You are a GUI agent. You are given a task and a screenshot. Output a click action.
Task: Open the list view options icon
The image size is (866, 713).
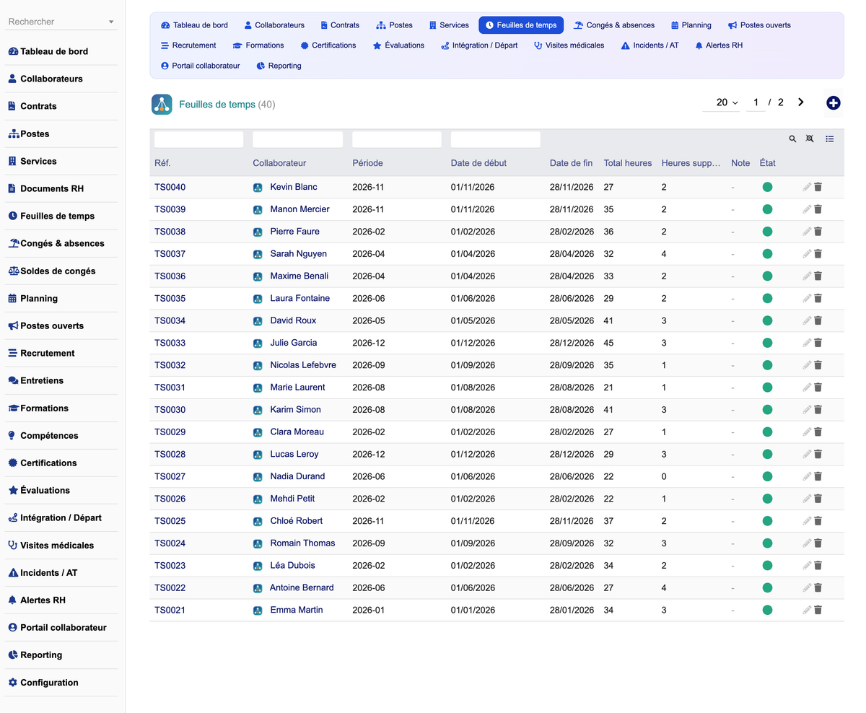pyautogui.click(x=830, y=139)
